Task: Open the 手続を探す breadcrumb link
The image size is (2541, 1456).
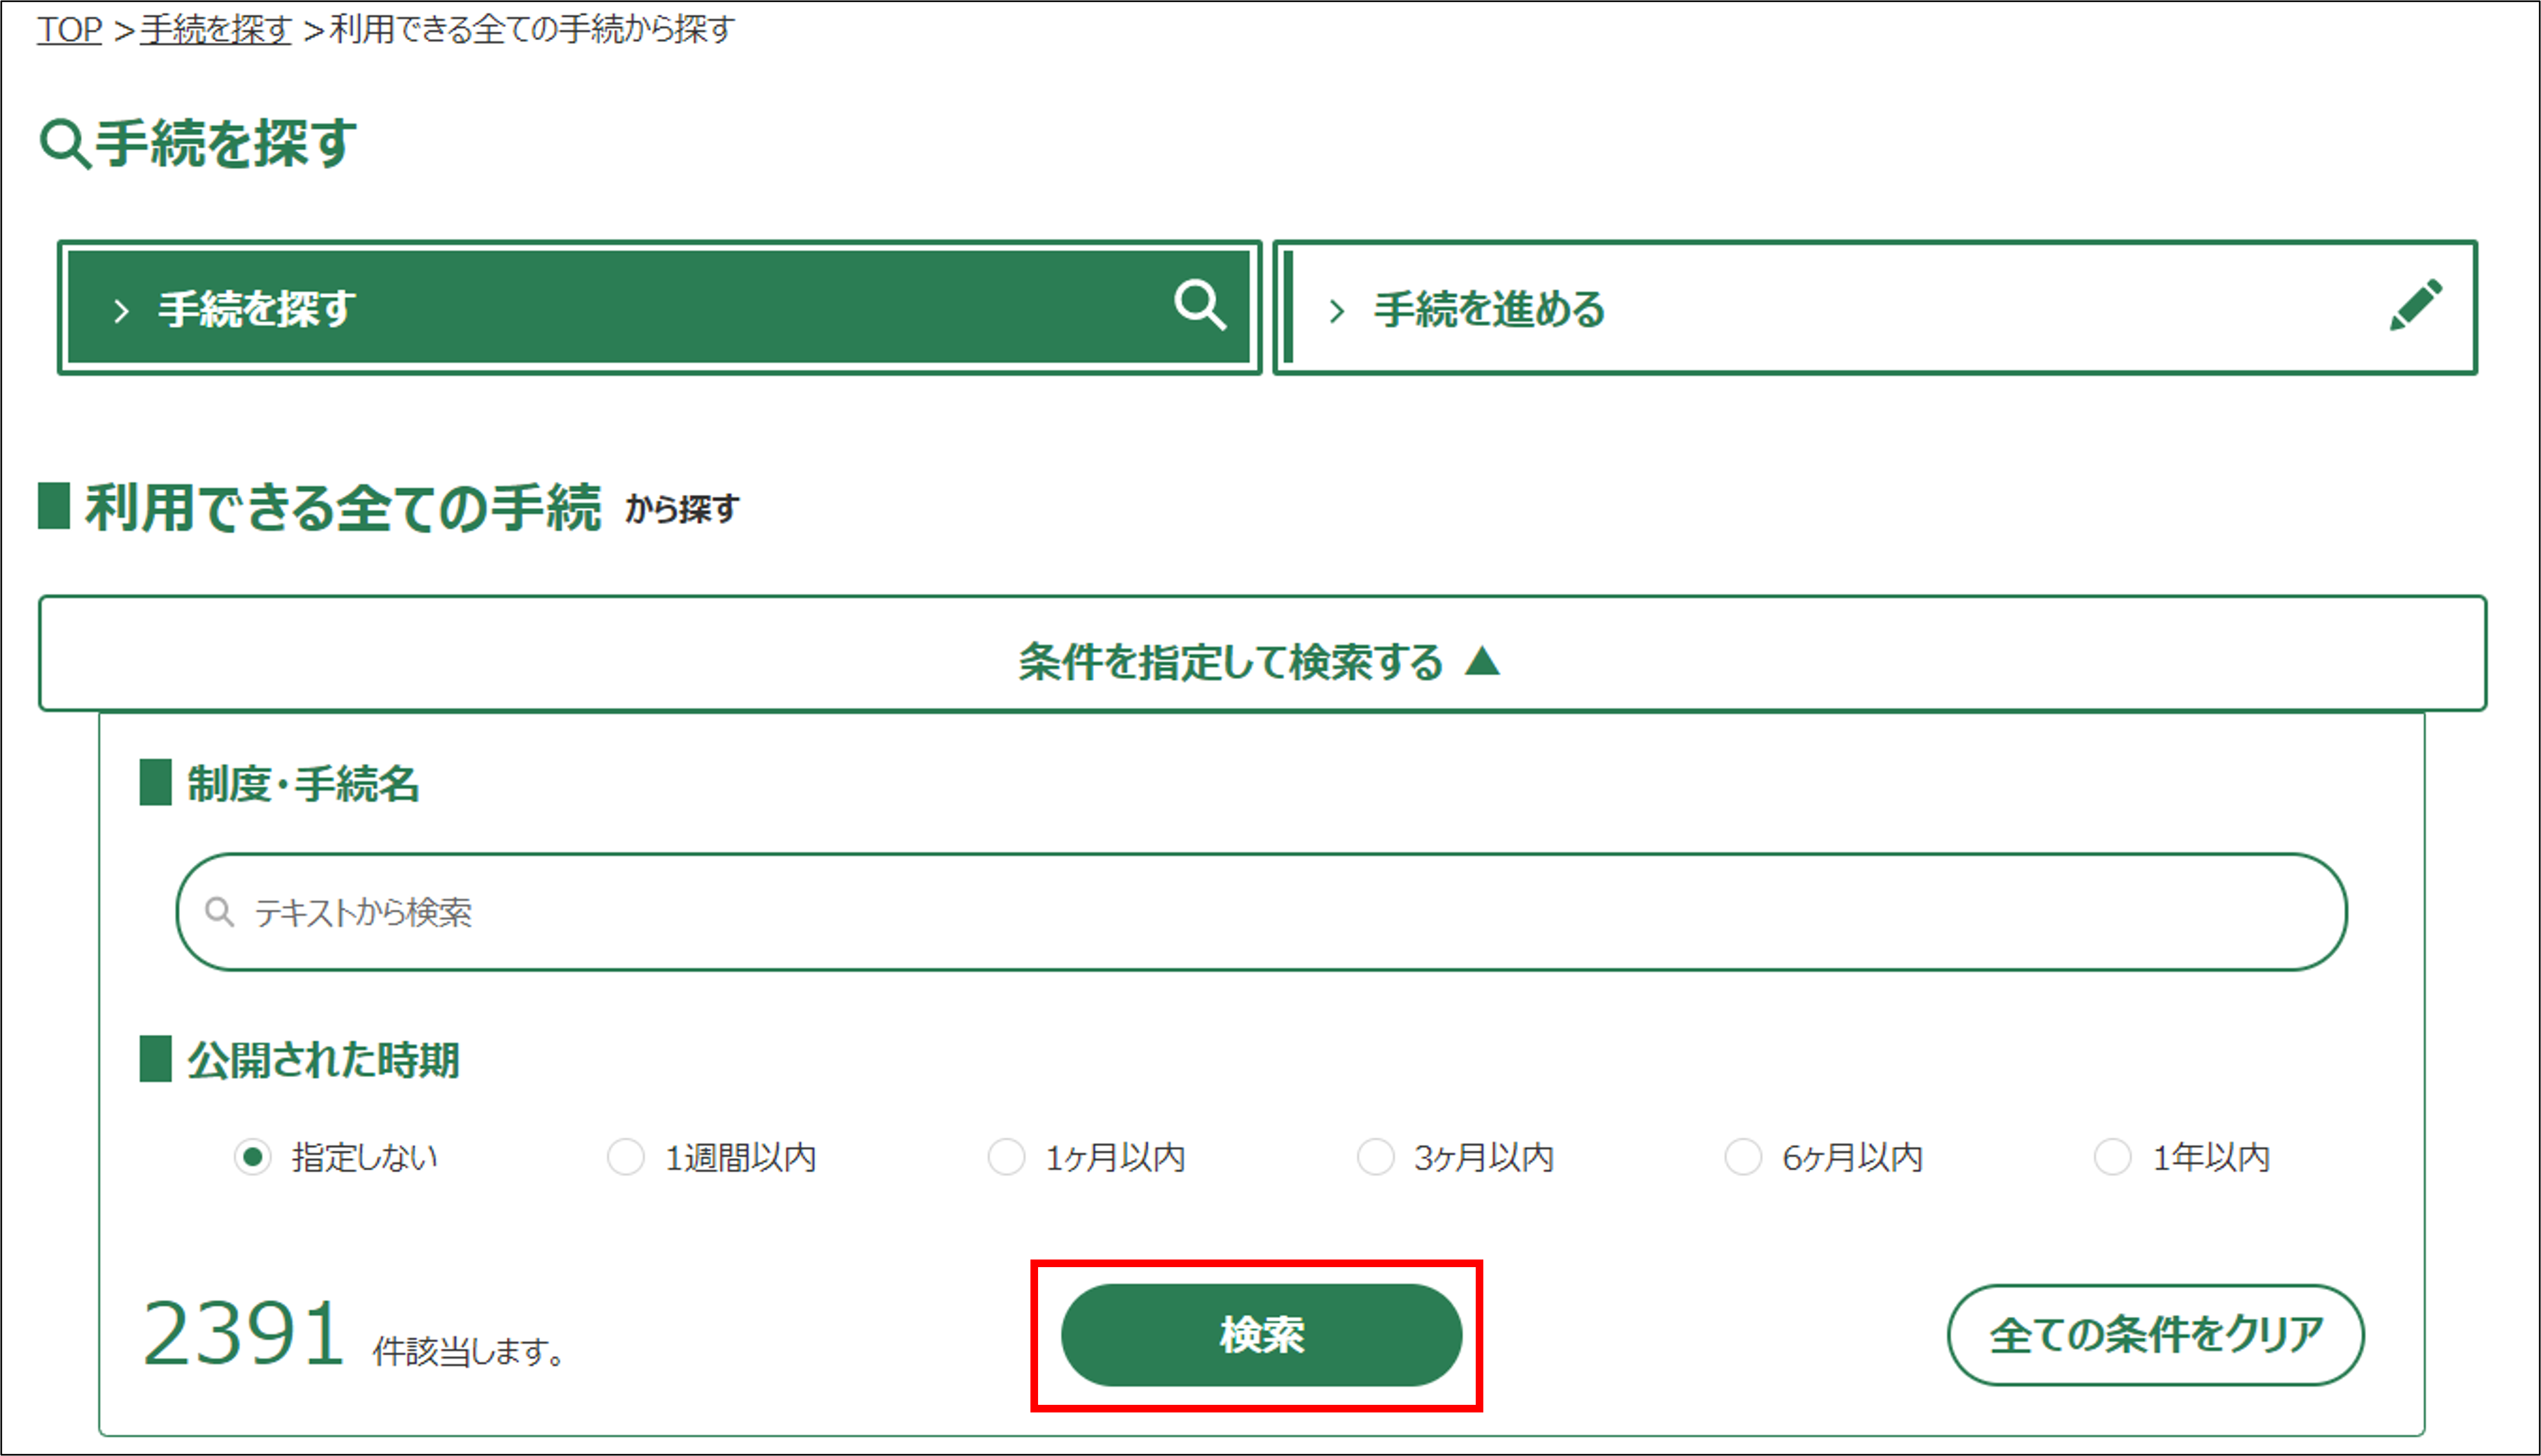Action: [215, 29]
